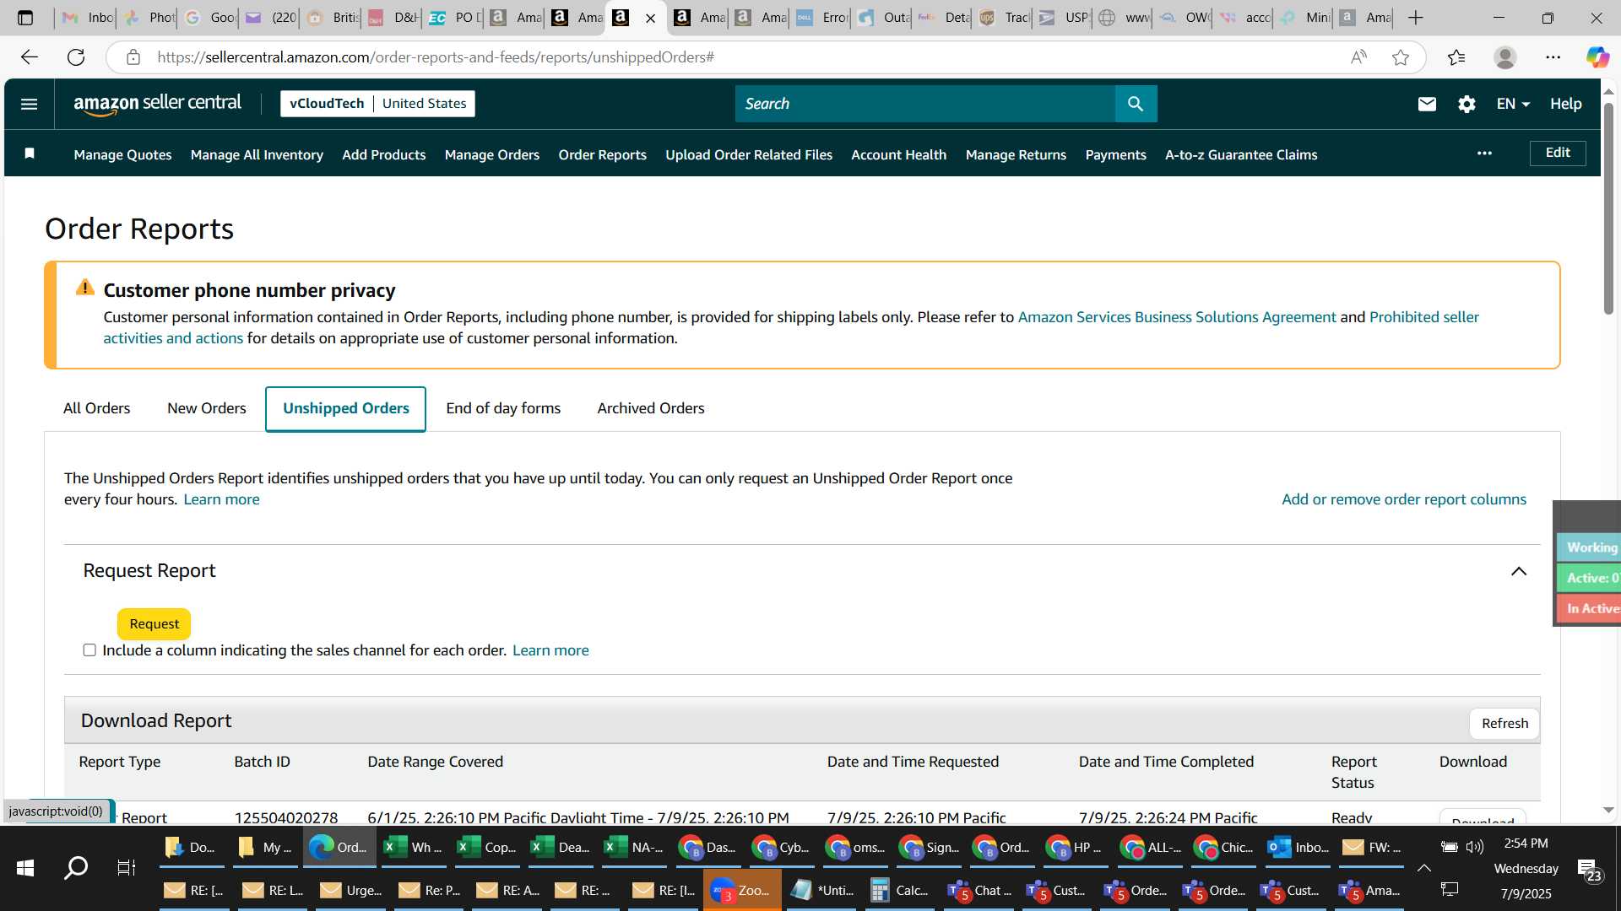The image size is (1621, 911).
Task: Open the messages envelope icon
Action: pos(1427,104)
